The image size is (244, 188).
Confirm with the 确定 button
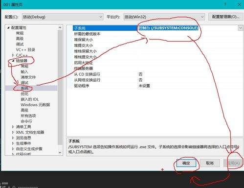click(x=186, y=163)
